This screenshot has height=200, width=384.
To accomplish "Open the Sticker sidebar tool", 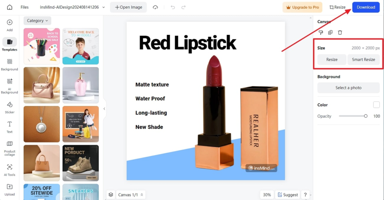I will coord(9,108).
